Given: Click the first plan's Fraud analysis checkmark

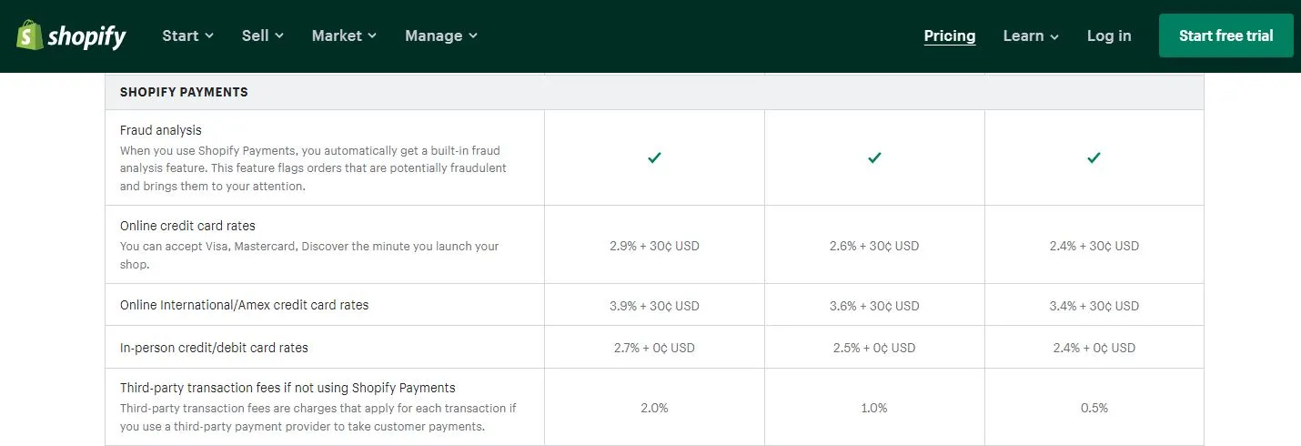Looking at the screenshot, I should coord(654,157).
